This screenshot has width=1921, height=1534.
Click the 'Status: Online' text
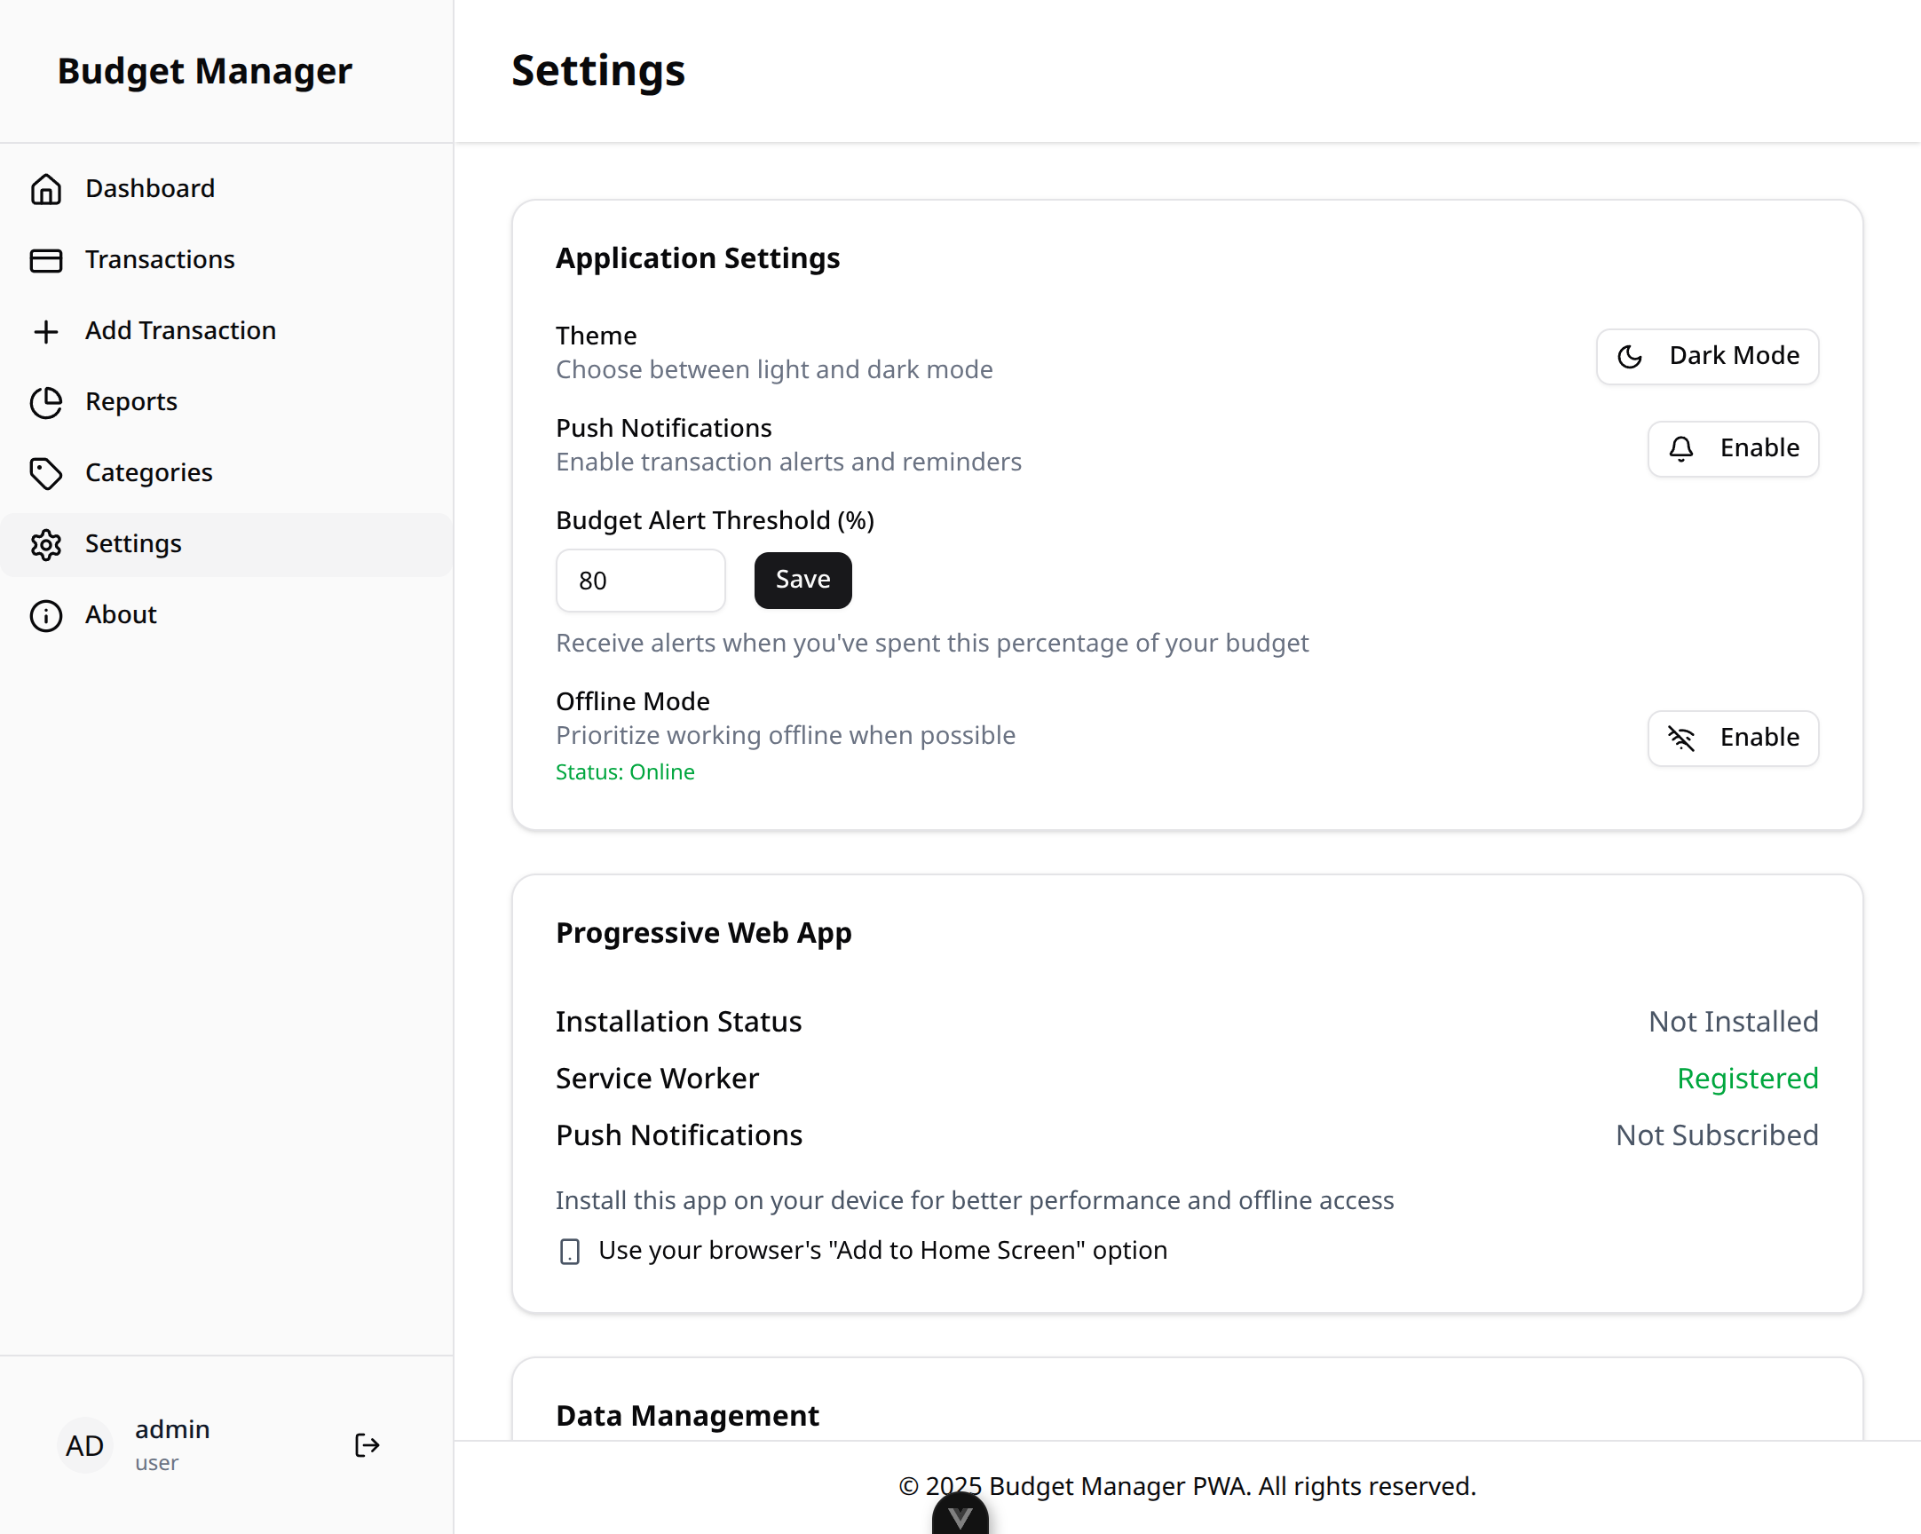(625, 772)
